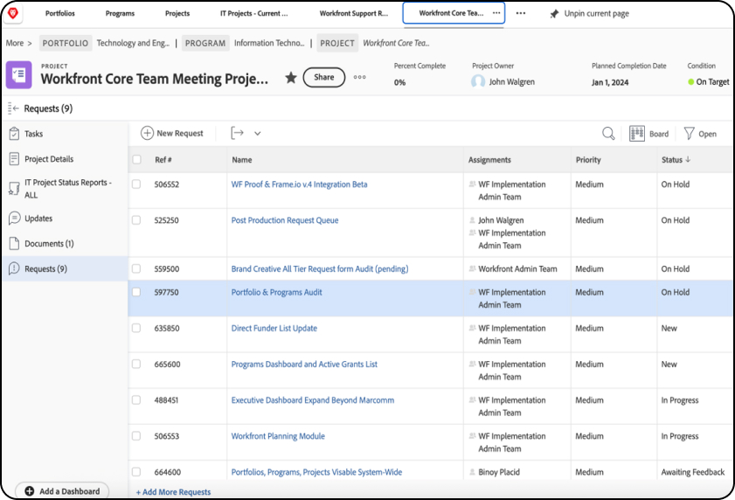The width and height of the screenshot is (735, 500).
Task: Click the Open filter funnel icon
Action: coord(689,134)
